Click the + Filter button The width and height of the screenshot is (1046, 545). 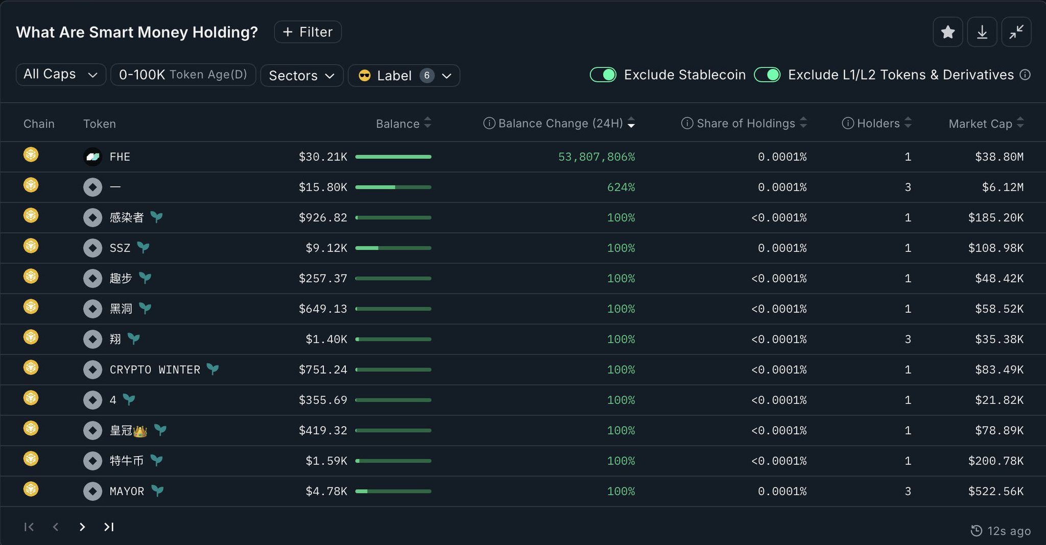click(307, 32)
